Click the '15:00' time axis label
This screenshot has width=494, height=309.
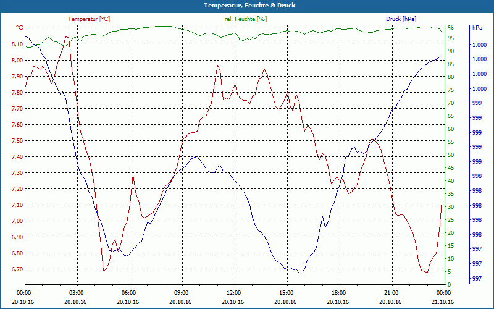pyautogui.click(x=287, y=292)
